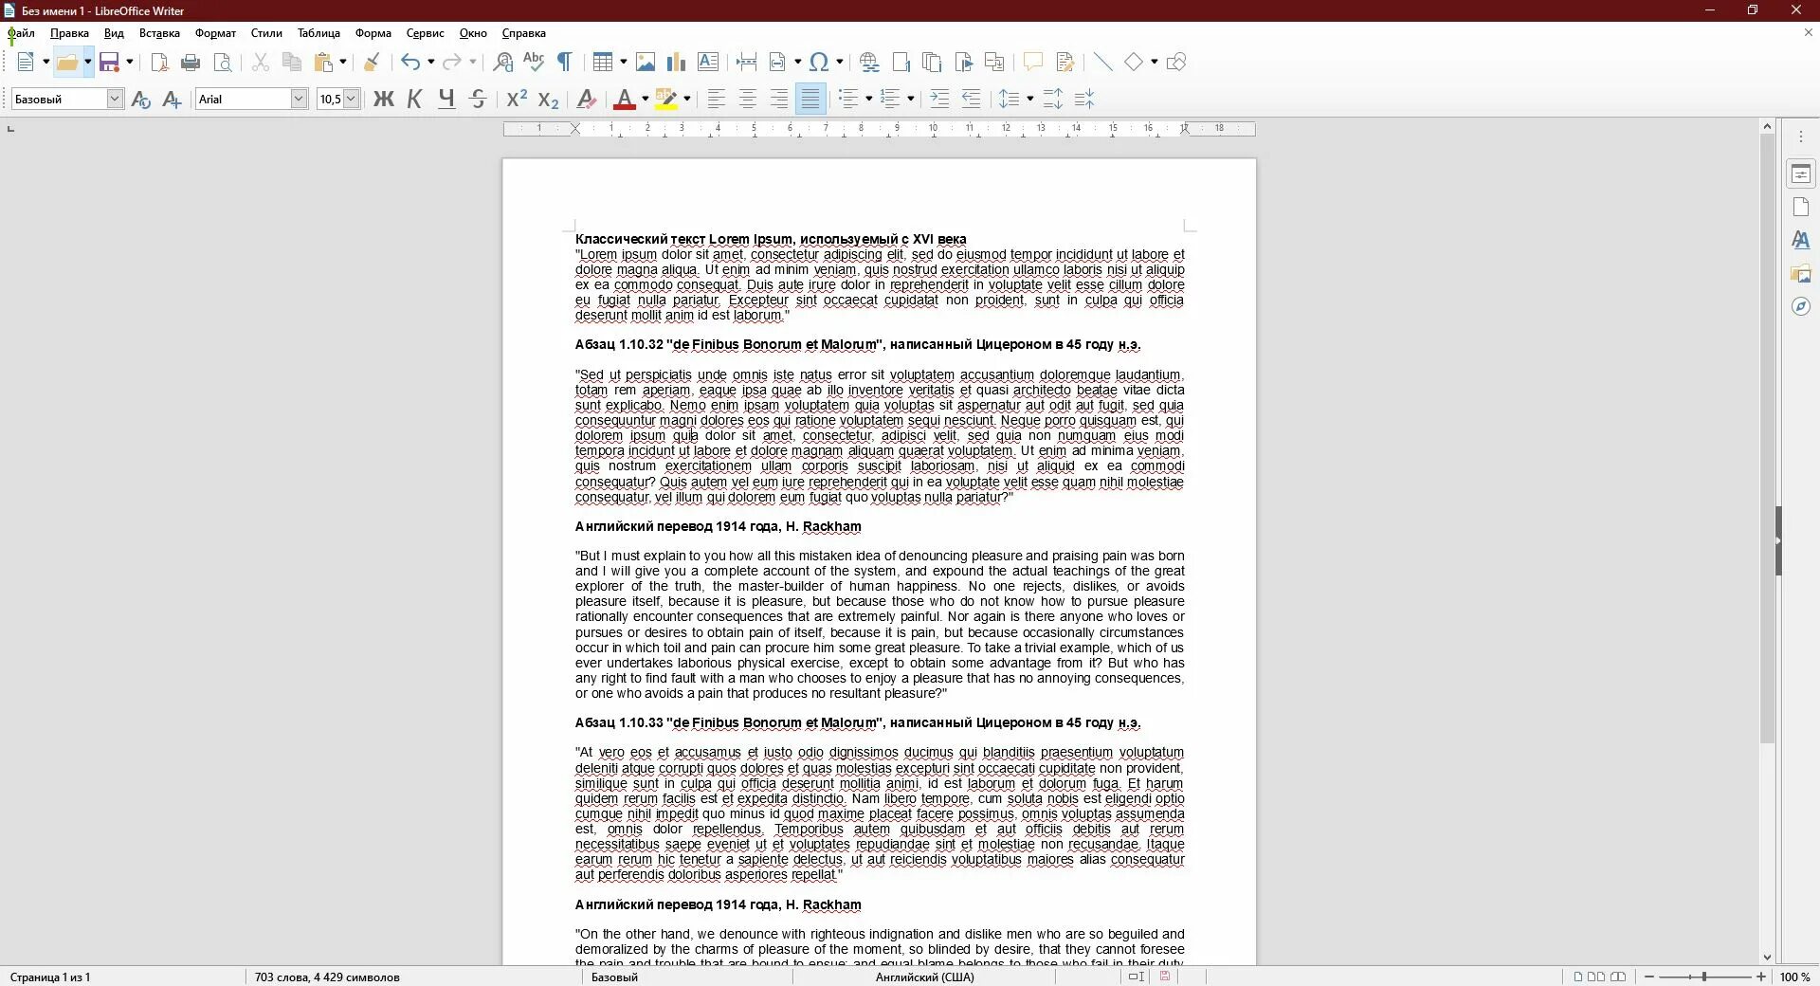Viewport: 1820px width, 986px height.
Task: Expand line spacing dropdown arrow
Action: coord(1029,99)
